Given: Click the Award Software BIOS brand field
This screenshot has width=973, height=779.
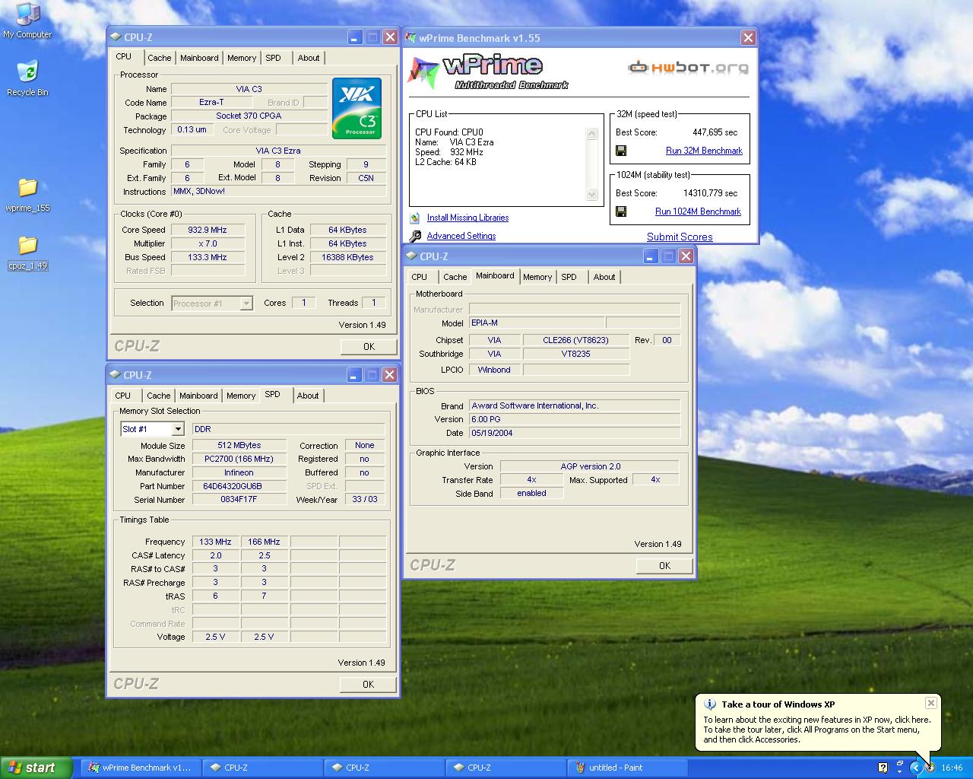Looking at the screenshot, I should click(575, 405).
